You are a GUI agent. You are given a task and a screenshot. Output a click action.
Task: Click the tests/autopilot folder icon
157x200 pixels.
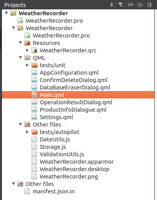pyautogui.click(x=34, y=132)
